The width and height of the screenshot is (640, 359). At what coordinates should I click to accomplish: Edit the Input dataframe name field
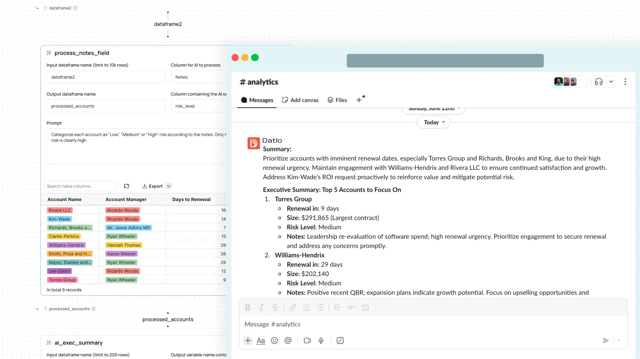pyautogui.click(x=106, y=77)
